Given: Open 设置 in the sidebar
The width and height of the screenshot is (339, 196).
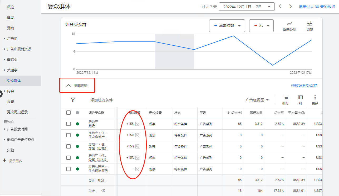Looking at the screenshot, I should click(x=11, y=102).
